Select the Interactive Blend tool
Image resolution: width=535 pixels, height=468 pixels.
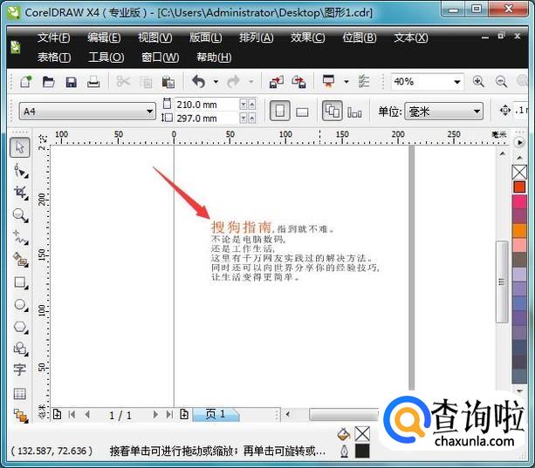(20, 416)
